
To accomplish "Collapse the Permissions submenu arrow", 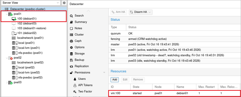I will [x=104, y=72].
